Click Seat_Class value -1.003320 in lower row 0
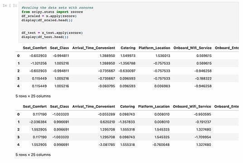This screenshot has width=243, height=163. (x=61, y=114)
